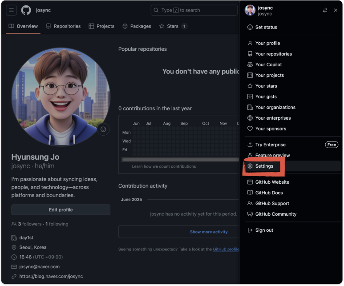Open the Overview tab
This screenshot has width=344, height=286.
tap(23, 26)
